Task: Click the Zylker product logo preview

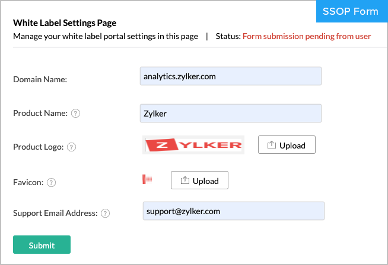Action: [193, 145]
